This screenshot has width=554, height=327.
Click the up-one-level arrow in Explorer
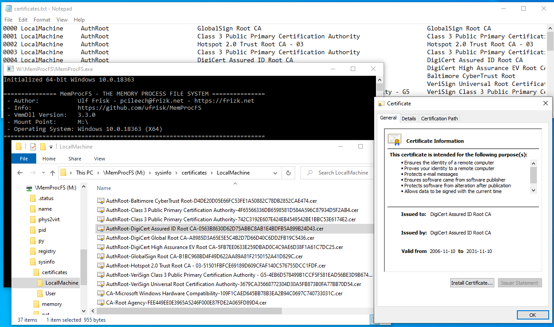tap(53, 173)
